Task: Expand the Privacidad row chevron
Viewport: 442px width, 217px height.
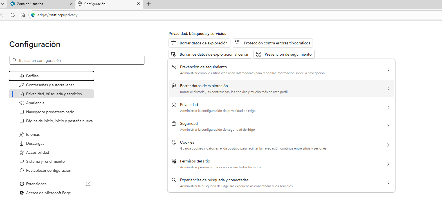Action: (x=388, y=107)
